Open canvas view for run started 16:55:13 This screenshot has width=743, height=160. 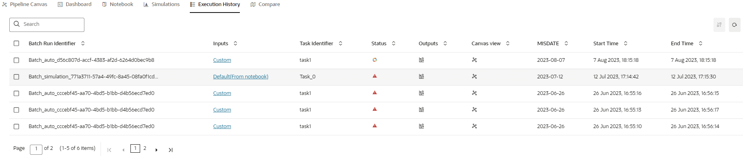[x=474, y=109]
